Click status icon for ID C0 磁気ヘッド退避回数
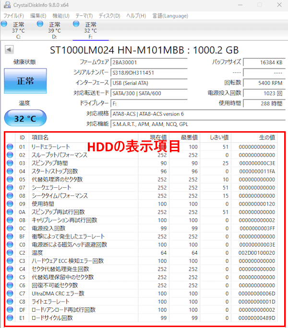Viewport: 288px width, 328px height. pyautogui.click(x=10, y=245)
